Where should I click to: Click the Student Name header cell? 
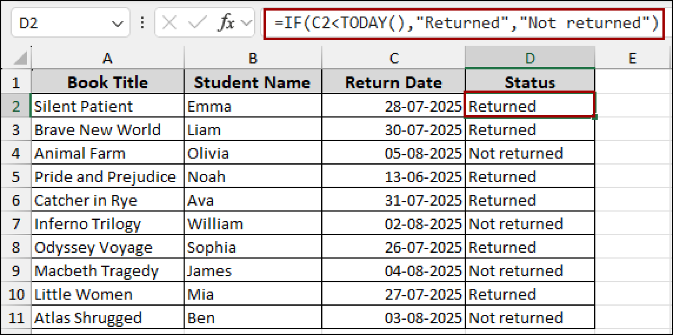pyautogui.click(x=253, y=82)
